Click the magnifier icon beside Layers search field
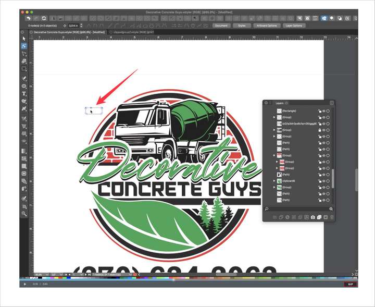Image resolution: width=375 pixels, height=307 pixels. point(267,209)
